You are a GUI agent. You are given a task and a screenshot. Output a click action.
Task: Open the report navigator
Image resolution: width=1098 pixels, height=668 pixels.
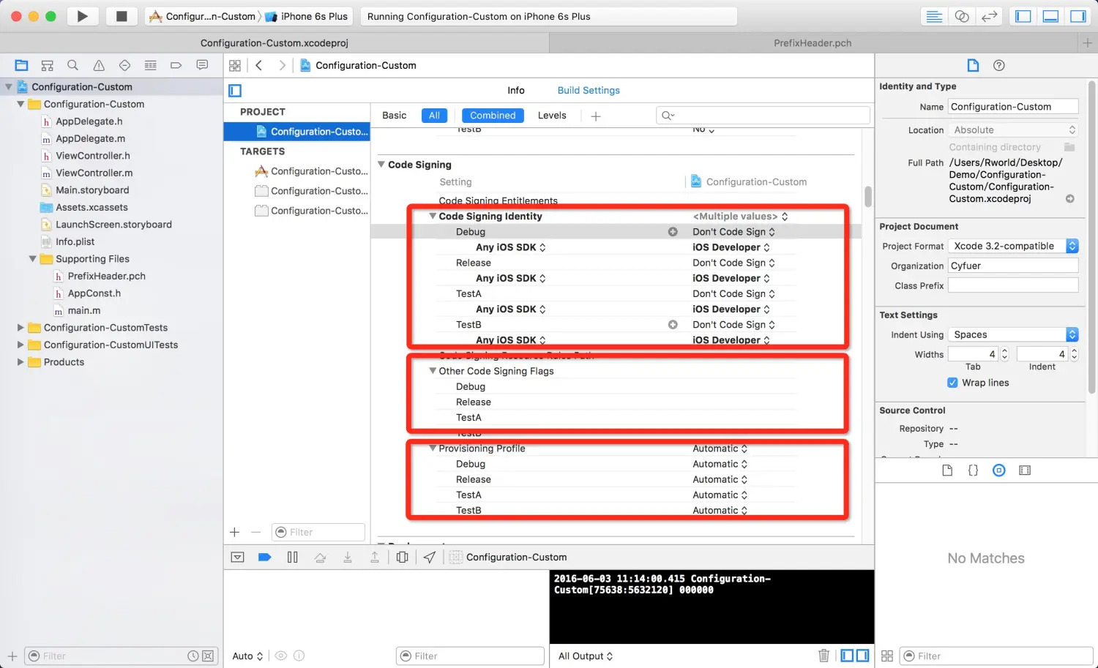202,65
